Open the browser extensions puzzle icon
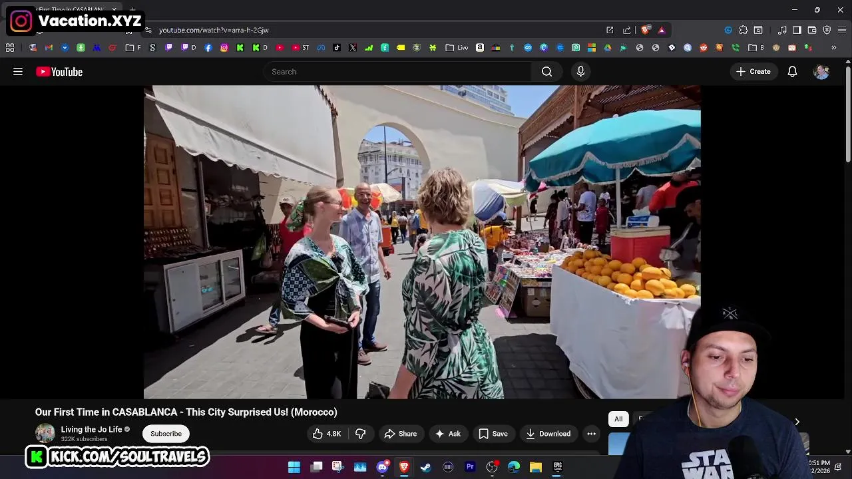Image resolution: width=852 pixels, height=479 pixels. coord(744,30)
